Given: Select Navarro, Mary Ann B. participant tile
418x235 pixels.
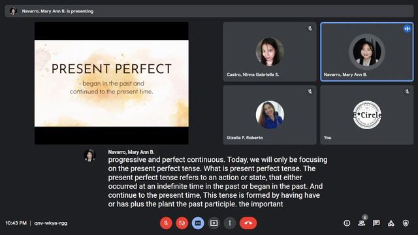Looking at the screenshot, I should [x=367, y=52].
